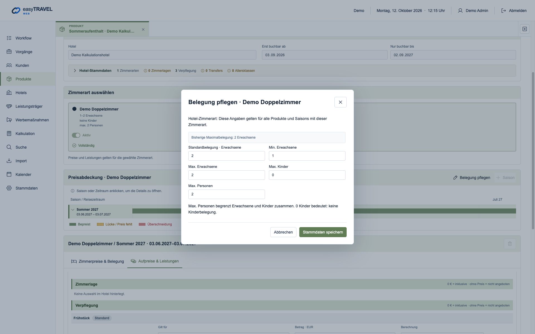Open the Leistungsträger handshake icon
535x334 pixels.
click(x=9, y=106)
